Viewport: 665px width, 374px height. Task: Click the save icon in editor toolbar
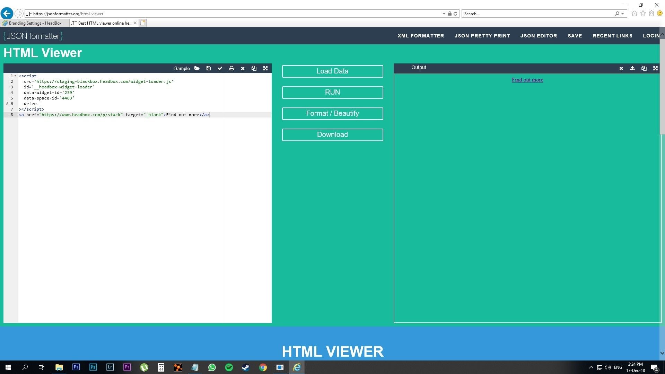coord(208,68)
